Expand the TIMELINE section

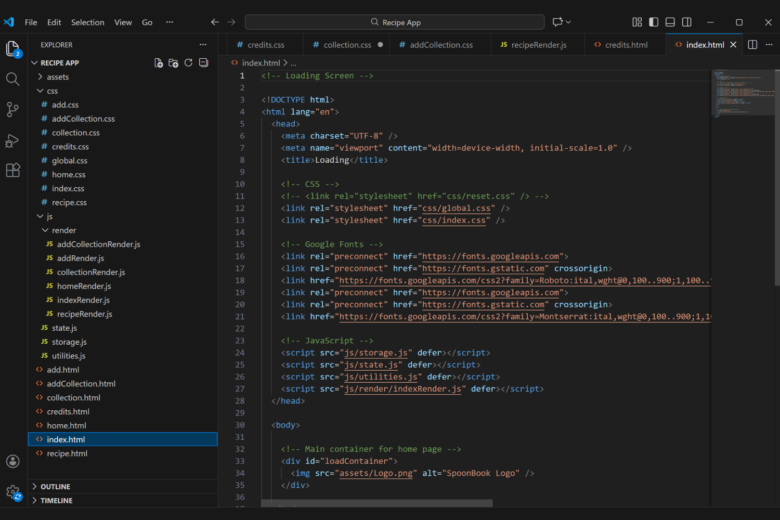123,501
